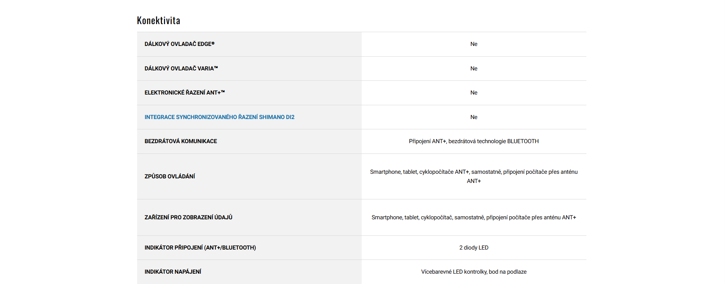Click the Konektivita section heading
The width and height of the screenshot is (725, 284).
[x=159, y=21]
